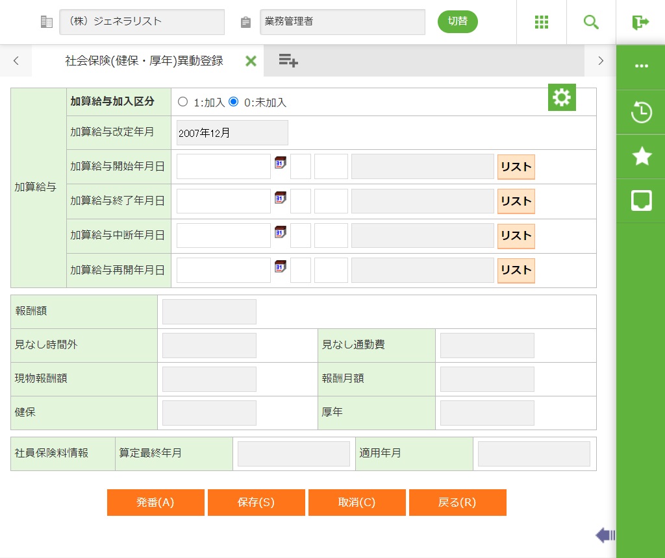Open the inbox tray icon in sidebar
665x558 pixels.
pos(642,200)
